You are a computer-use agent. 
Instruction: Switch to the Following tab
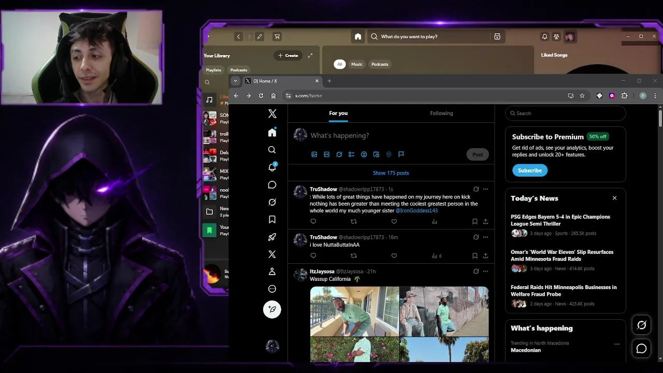pyautogui.click(x=441, y=113)
